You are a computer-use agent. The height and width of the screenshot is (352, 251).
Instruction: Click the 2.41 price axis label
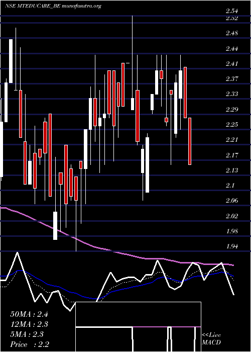(x=232, y=64)
